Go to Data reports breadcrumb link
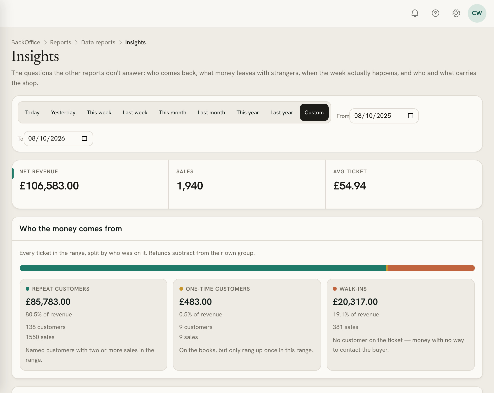This screenshot has width=494, height=393. click(98, 42)
